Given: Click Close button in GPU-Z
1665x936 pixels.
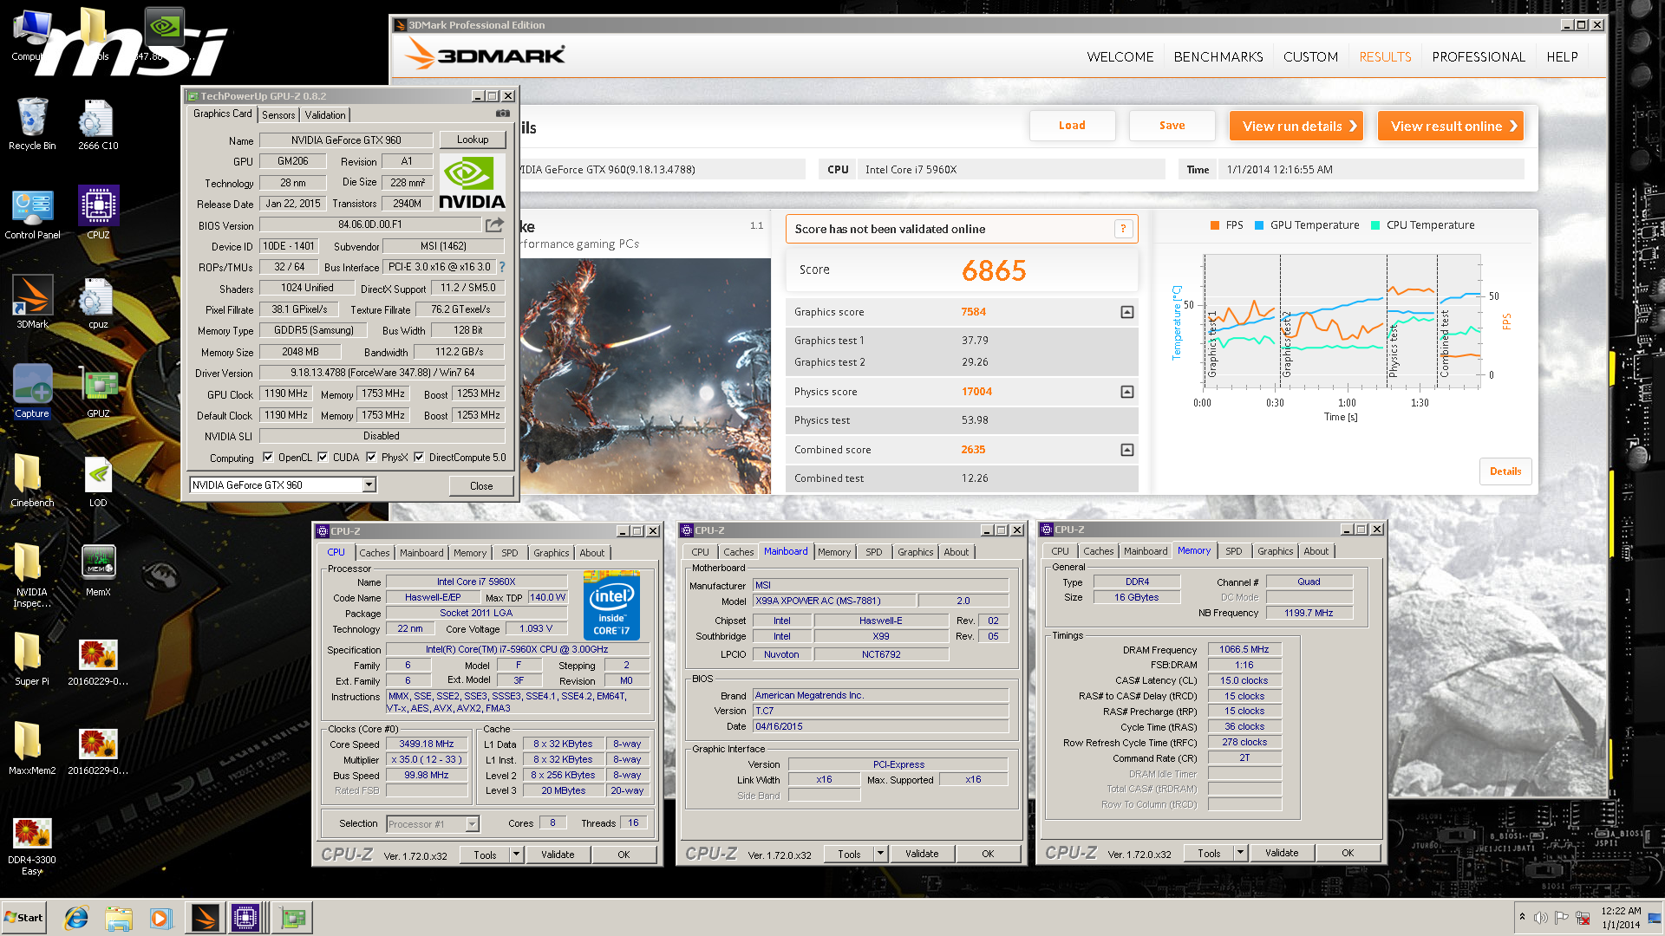Looking at the screenshot, I should pos(481,485).
